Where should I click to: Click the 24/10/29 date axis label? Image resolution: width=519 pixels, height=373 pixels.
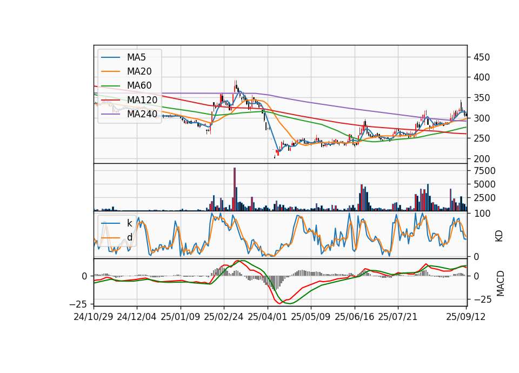[x=94, y=317]
